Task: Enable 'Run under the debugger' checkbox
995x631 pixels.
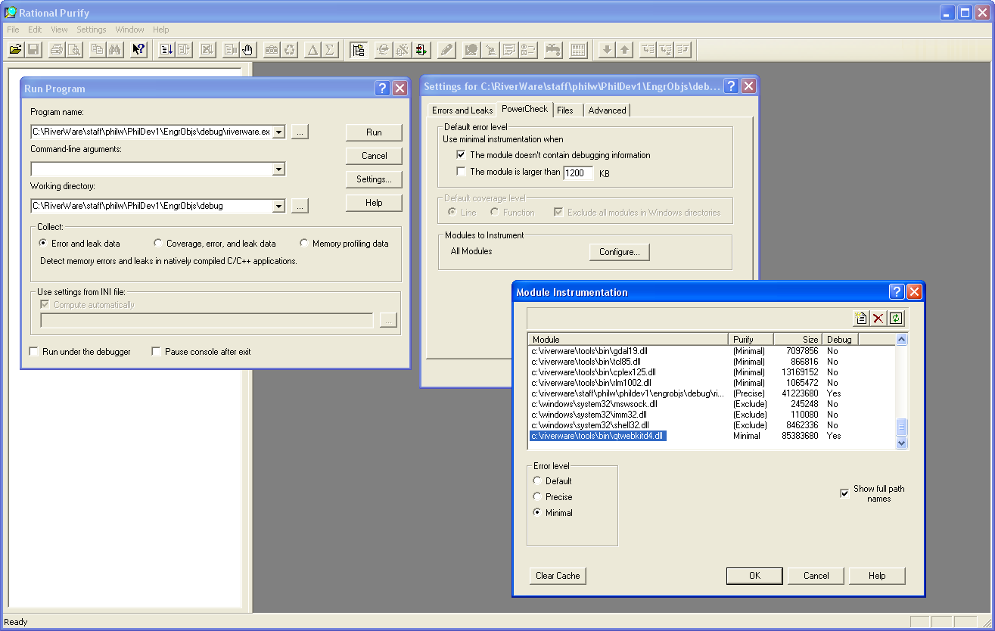Action: tap(33, 352)
